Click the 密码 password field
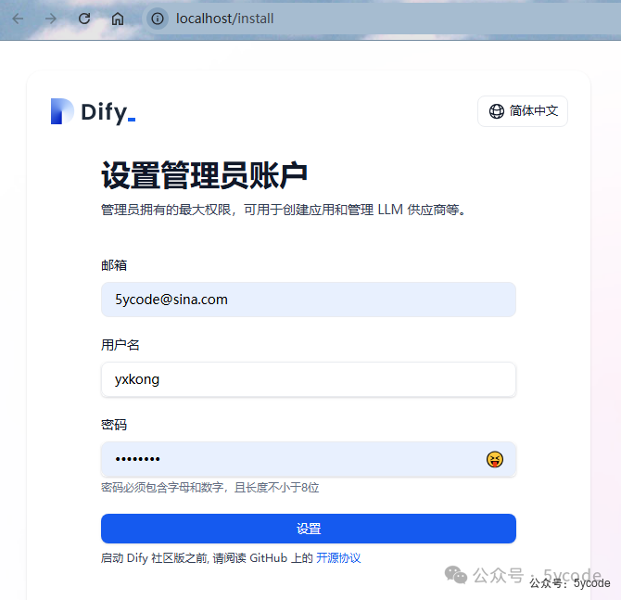This screenshot has width=621, height=600. coord(308,459)
